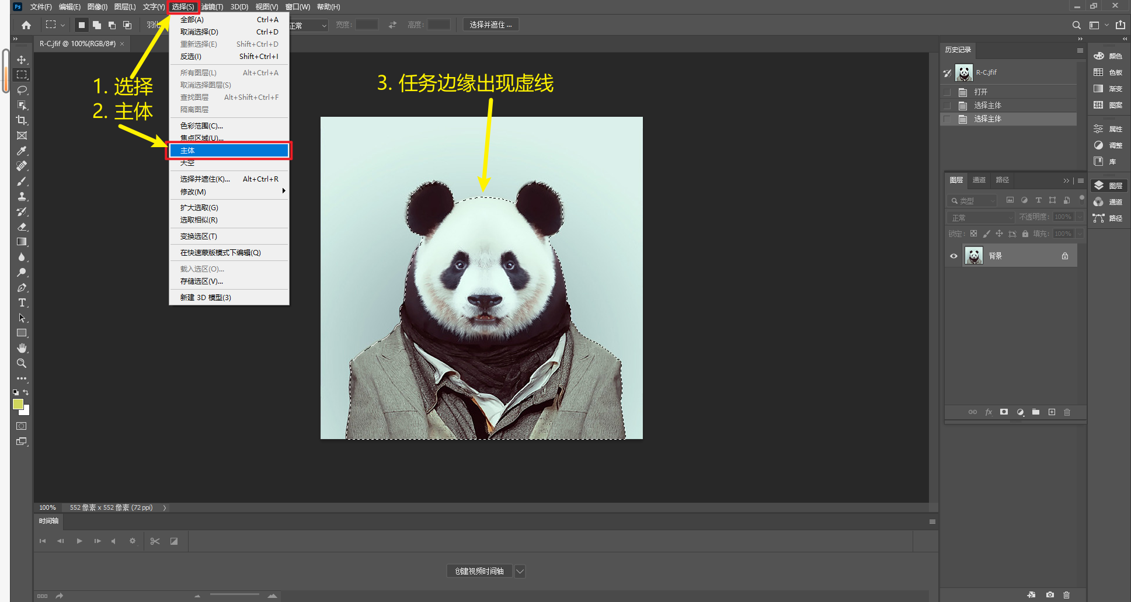Select the Move tool
This screenshot has height=602, width=1131.
pos(22,60)
